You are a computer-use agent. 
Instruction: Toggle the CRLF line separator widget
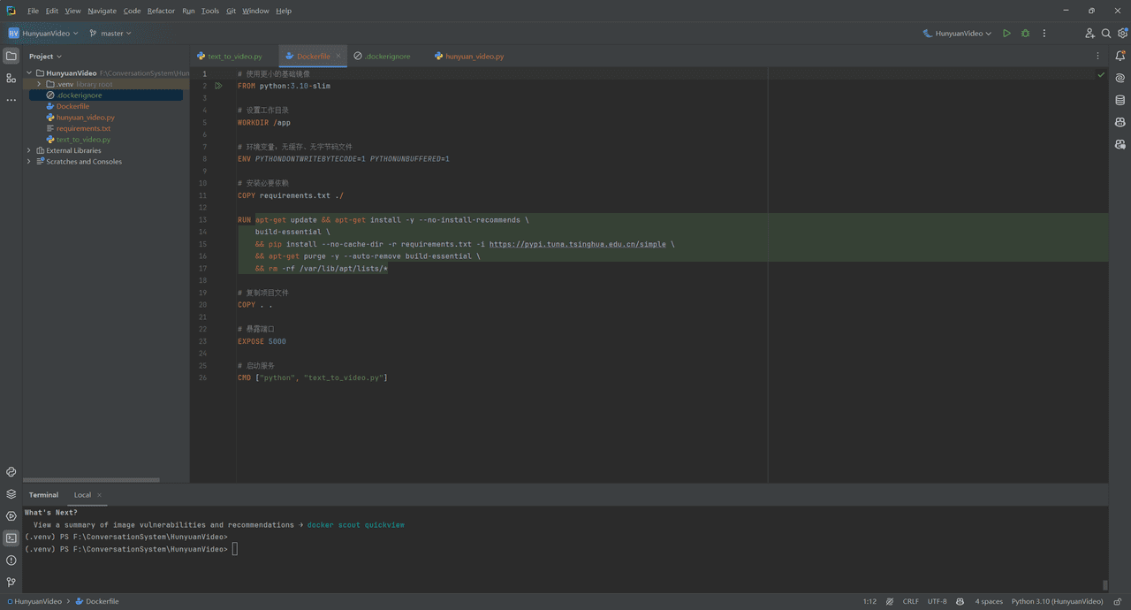coord(910,601)
